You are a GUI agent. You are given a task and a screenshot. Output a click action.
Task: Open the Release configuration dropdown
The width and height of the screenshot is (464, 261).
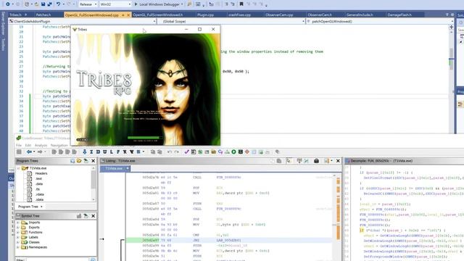(x=88, y=4)
